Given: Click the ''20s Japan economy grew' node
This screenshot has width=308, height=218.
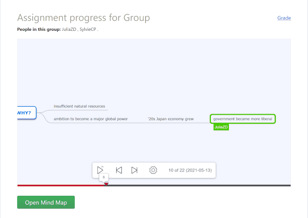Looking at the screenshot, I should pyautogui.click(x=171, y=119).
